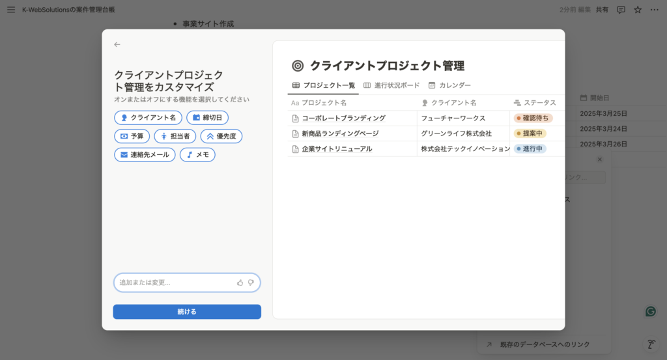The height and width of the screenshot is (360, 667).
Task: Click the thumbs up feedback icon
Action: tap(240, 283)
